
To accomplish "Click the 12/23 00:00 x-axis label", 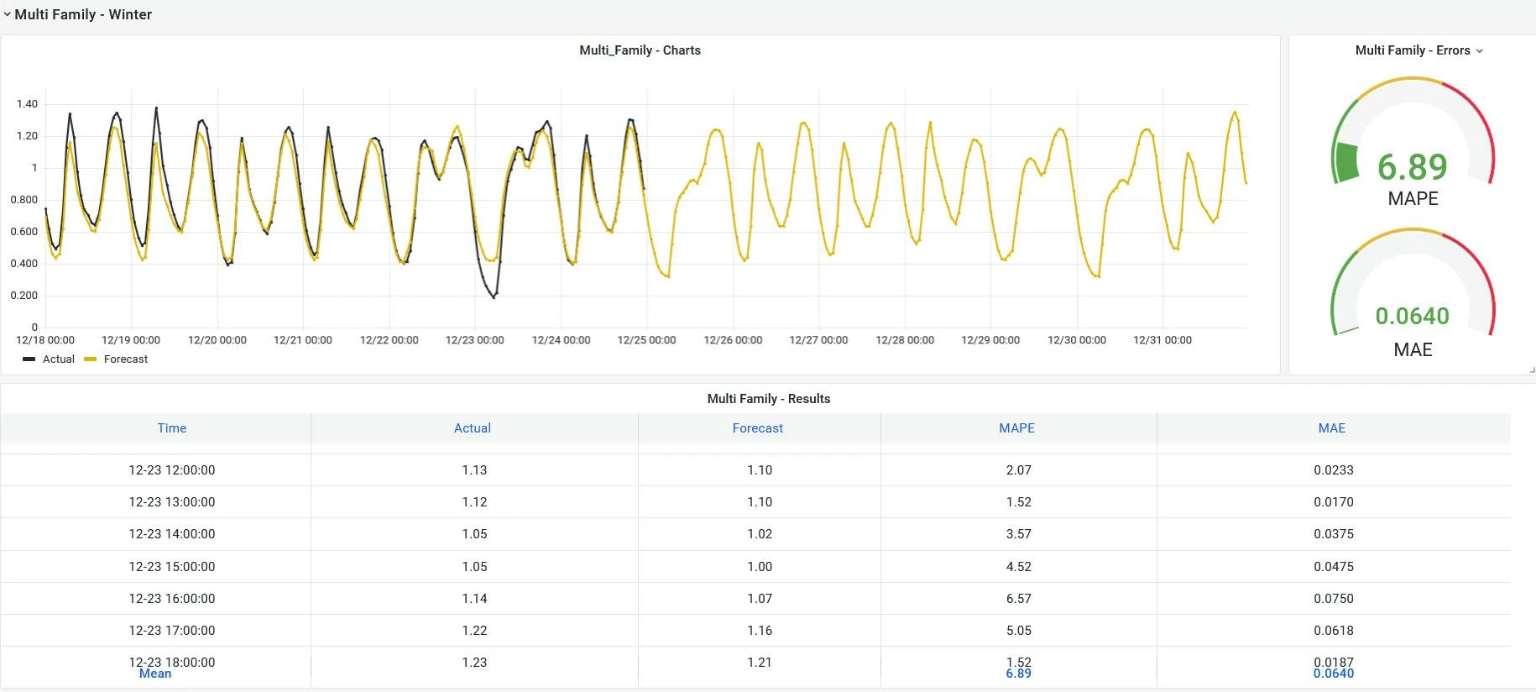I will pos(475,340).
